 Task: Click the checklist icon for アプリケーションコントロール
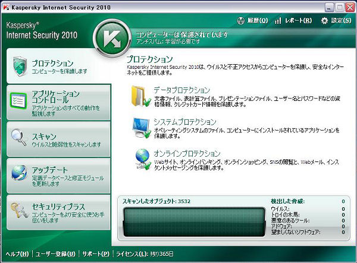coord(18,100)
